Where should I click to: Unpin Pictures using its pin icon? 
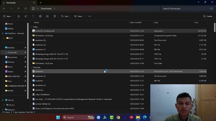[25, 62]
